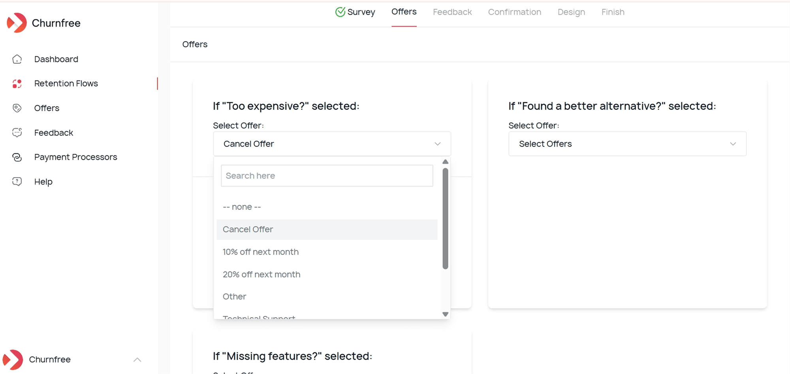Click the green Survey checkmark icon
This screenshot has width=790, height=374.
pos(340,12)
